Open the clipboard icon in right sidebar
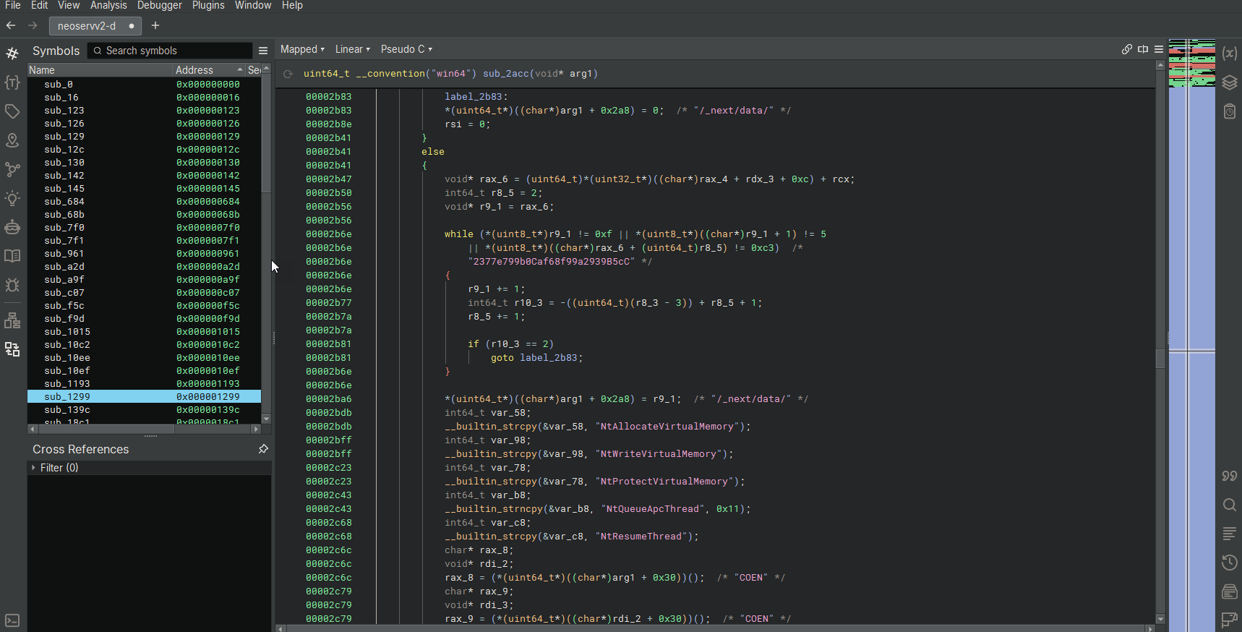This screenshot has height=632, width=1242. click(1230, 111)
